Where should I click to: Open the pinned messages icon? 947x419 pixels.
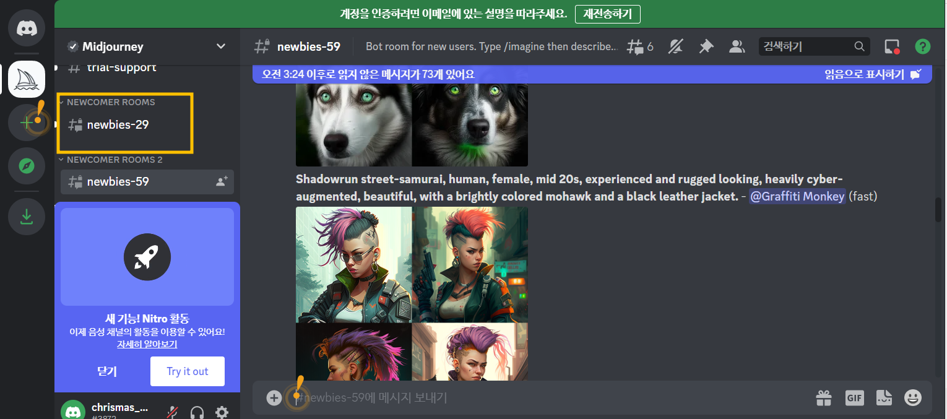[x=706, y=46]
